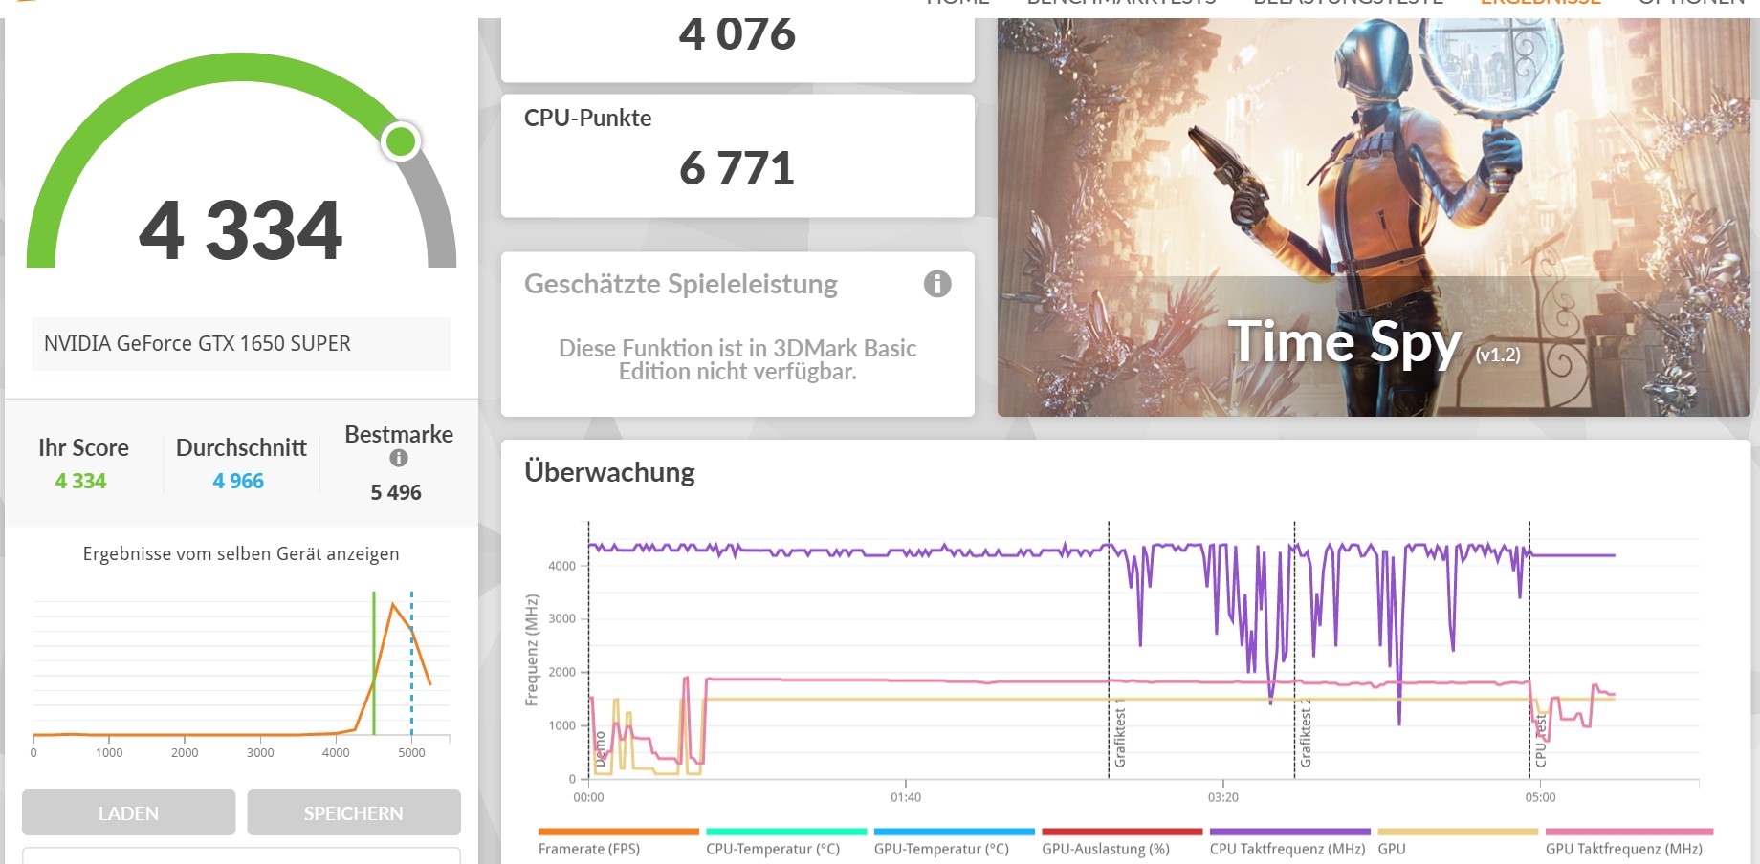Click purple CPU Taktfrequenz color bar
Image resolution: width=1760 pixels, height=864 pixels.
[1290, 832]
